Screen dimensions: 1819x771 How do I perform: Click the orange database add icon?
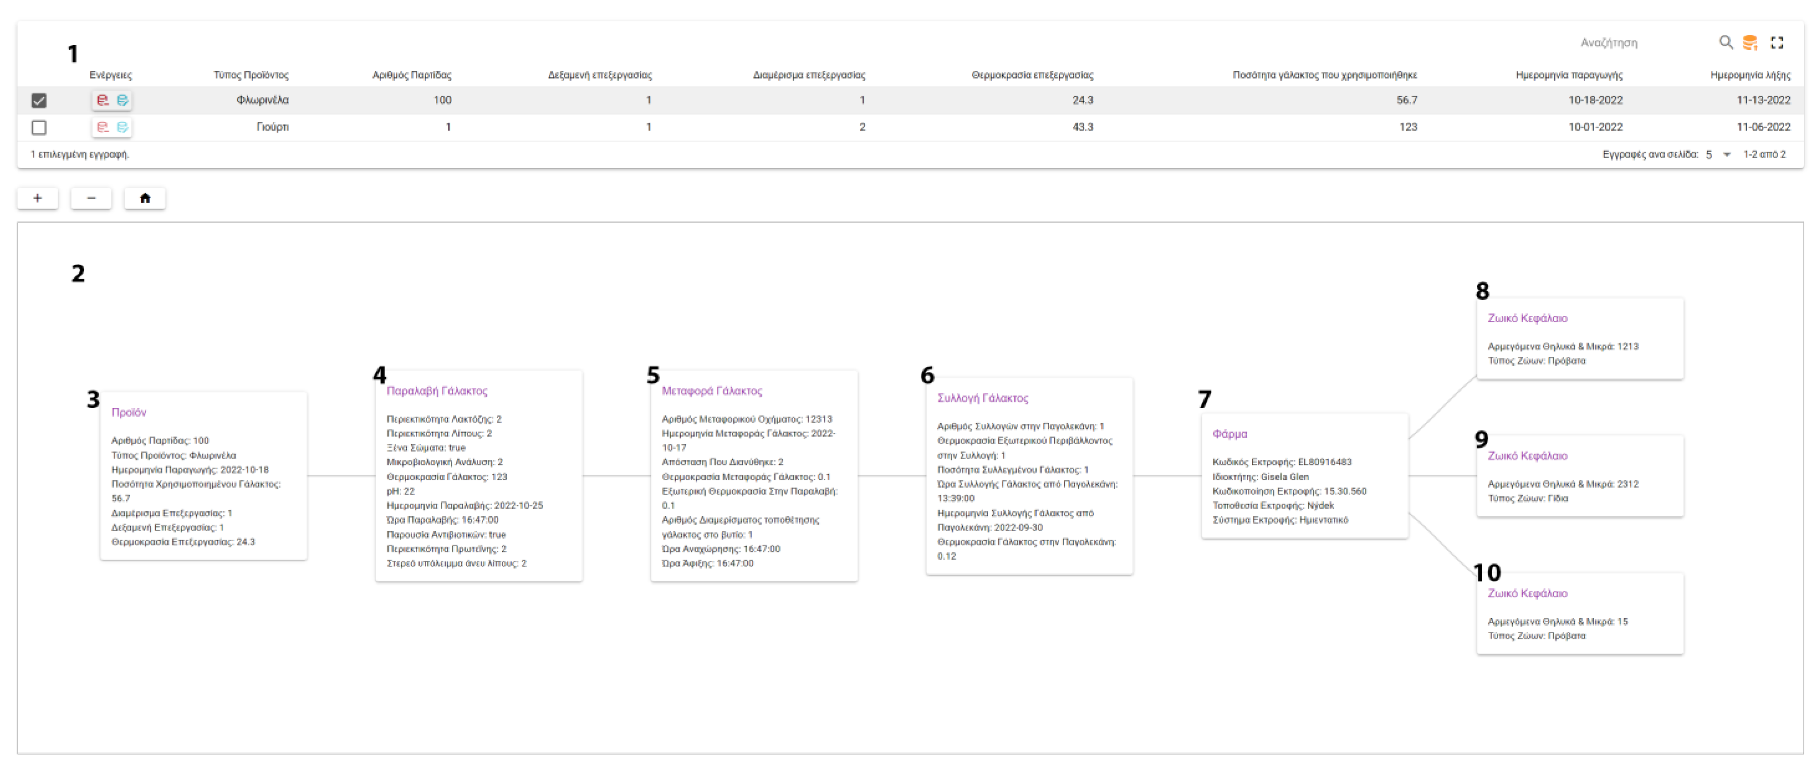point(1750,42)
